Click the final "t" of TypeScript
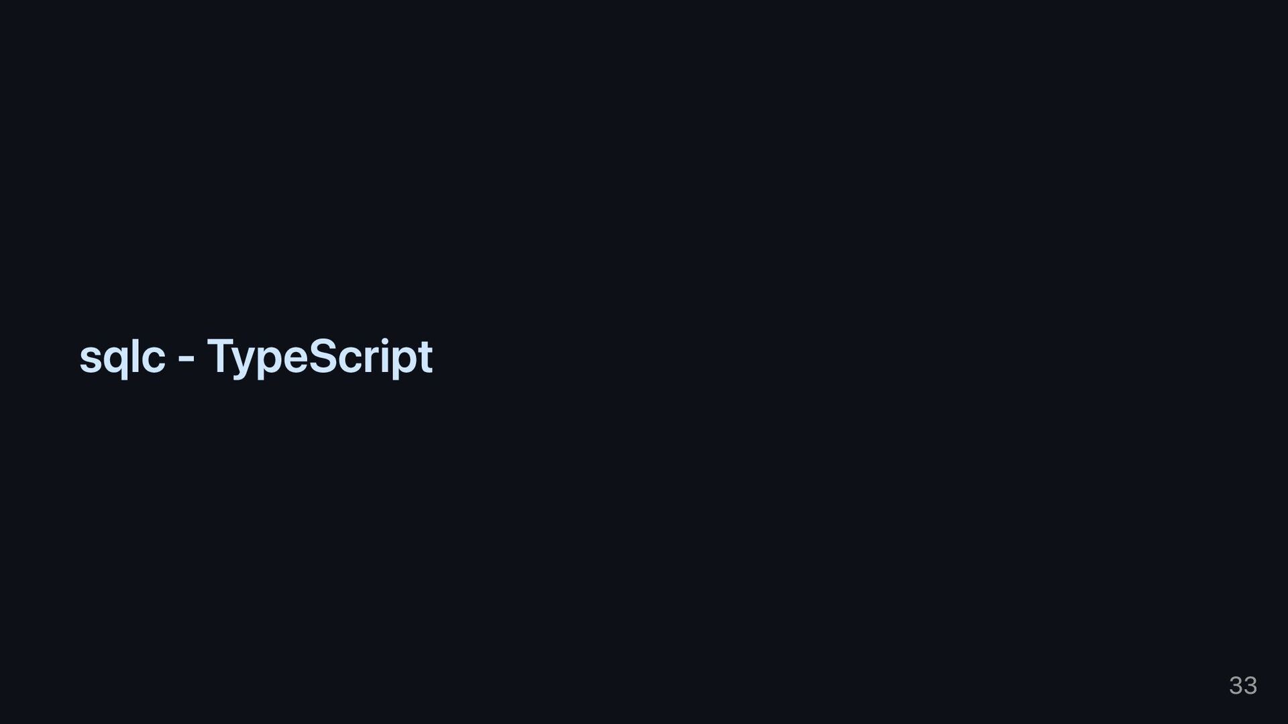1288x724 pixels. [425, 357]
